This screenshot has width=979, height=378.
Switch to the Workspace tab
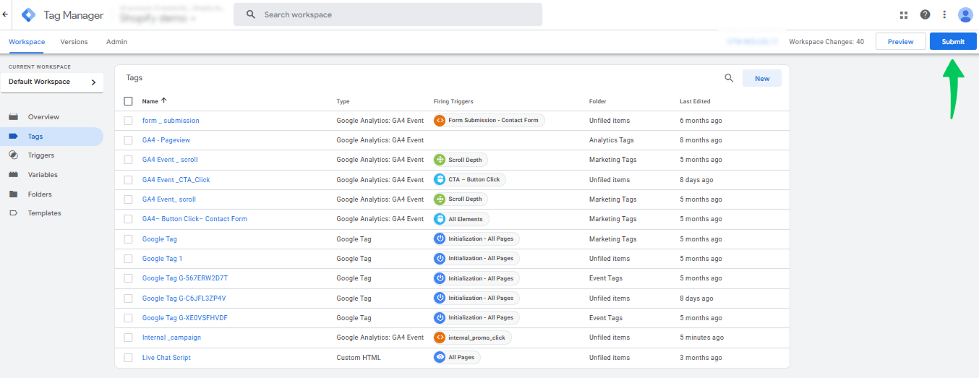click(x=27, y=42)
